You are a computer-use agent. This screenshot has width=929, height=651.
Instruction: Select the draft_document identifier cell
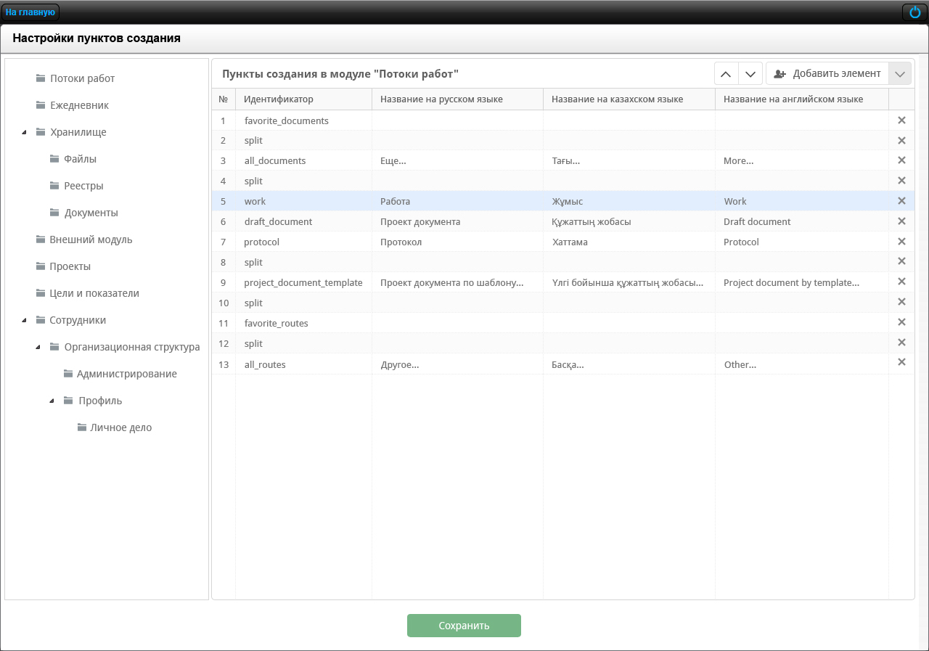(303, 221)
